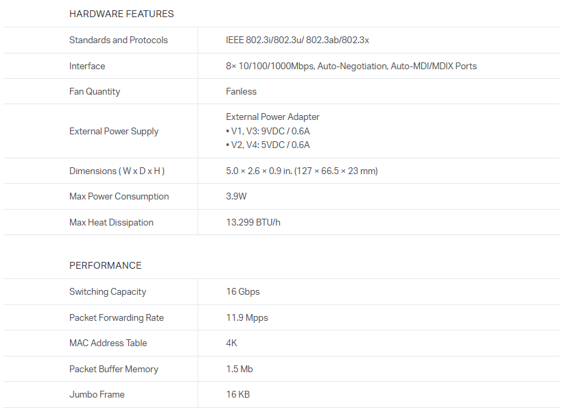
Task: Click the Fanless value
Action: 241,92
